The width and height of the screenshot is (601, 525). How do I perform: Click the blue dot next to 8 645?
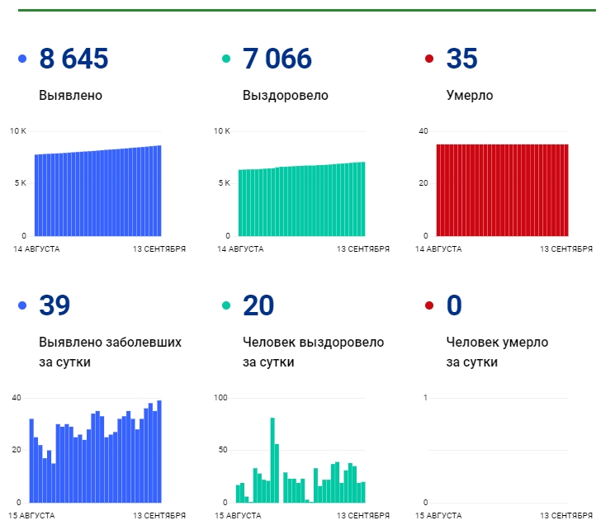(22, 59)
